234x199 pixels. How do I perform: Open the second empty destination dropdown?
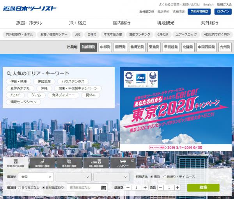(x=74, y=177)
